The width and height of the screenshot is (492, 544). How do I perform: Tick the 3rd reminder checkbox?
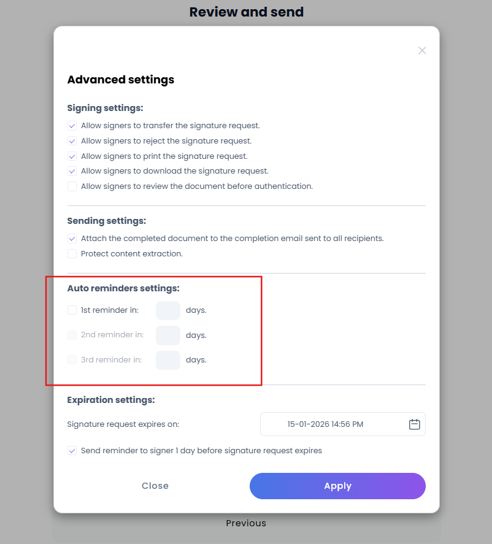pyautogui.click(x=72, y=360)
